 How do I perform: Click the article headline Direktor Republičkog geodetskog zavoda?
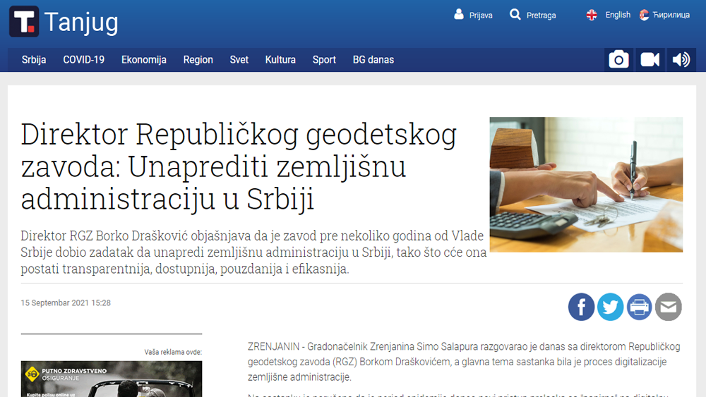coord(239,166)
